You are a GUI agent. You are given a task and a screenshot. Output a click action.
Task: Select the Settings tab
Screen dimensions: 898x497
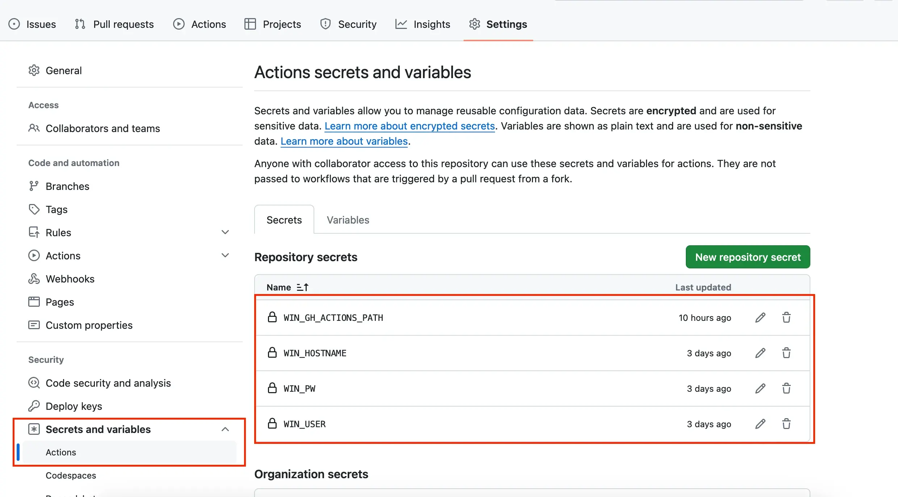(x=498, y=24)
